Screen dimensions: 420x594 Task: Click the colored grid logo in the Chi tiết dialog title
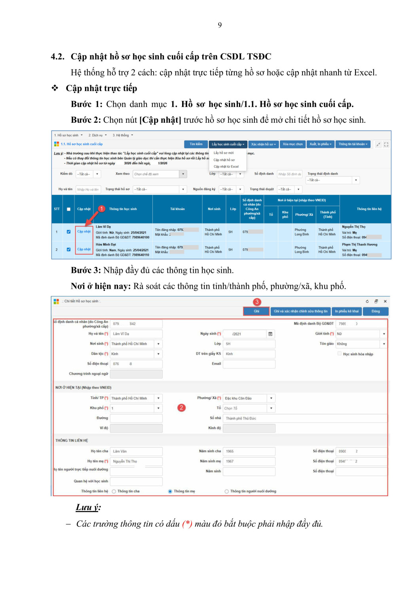pyautogui.click(x=56, y=301)
